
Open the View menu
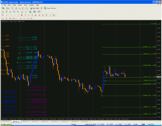(x=9, y=5)
